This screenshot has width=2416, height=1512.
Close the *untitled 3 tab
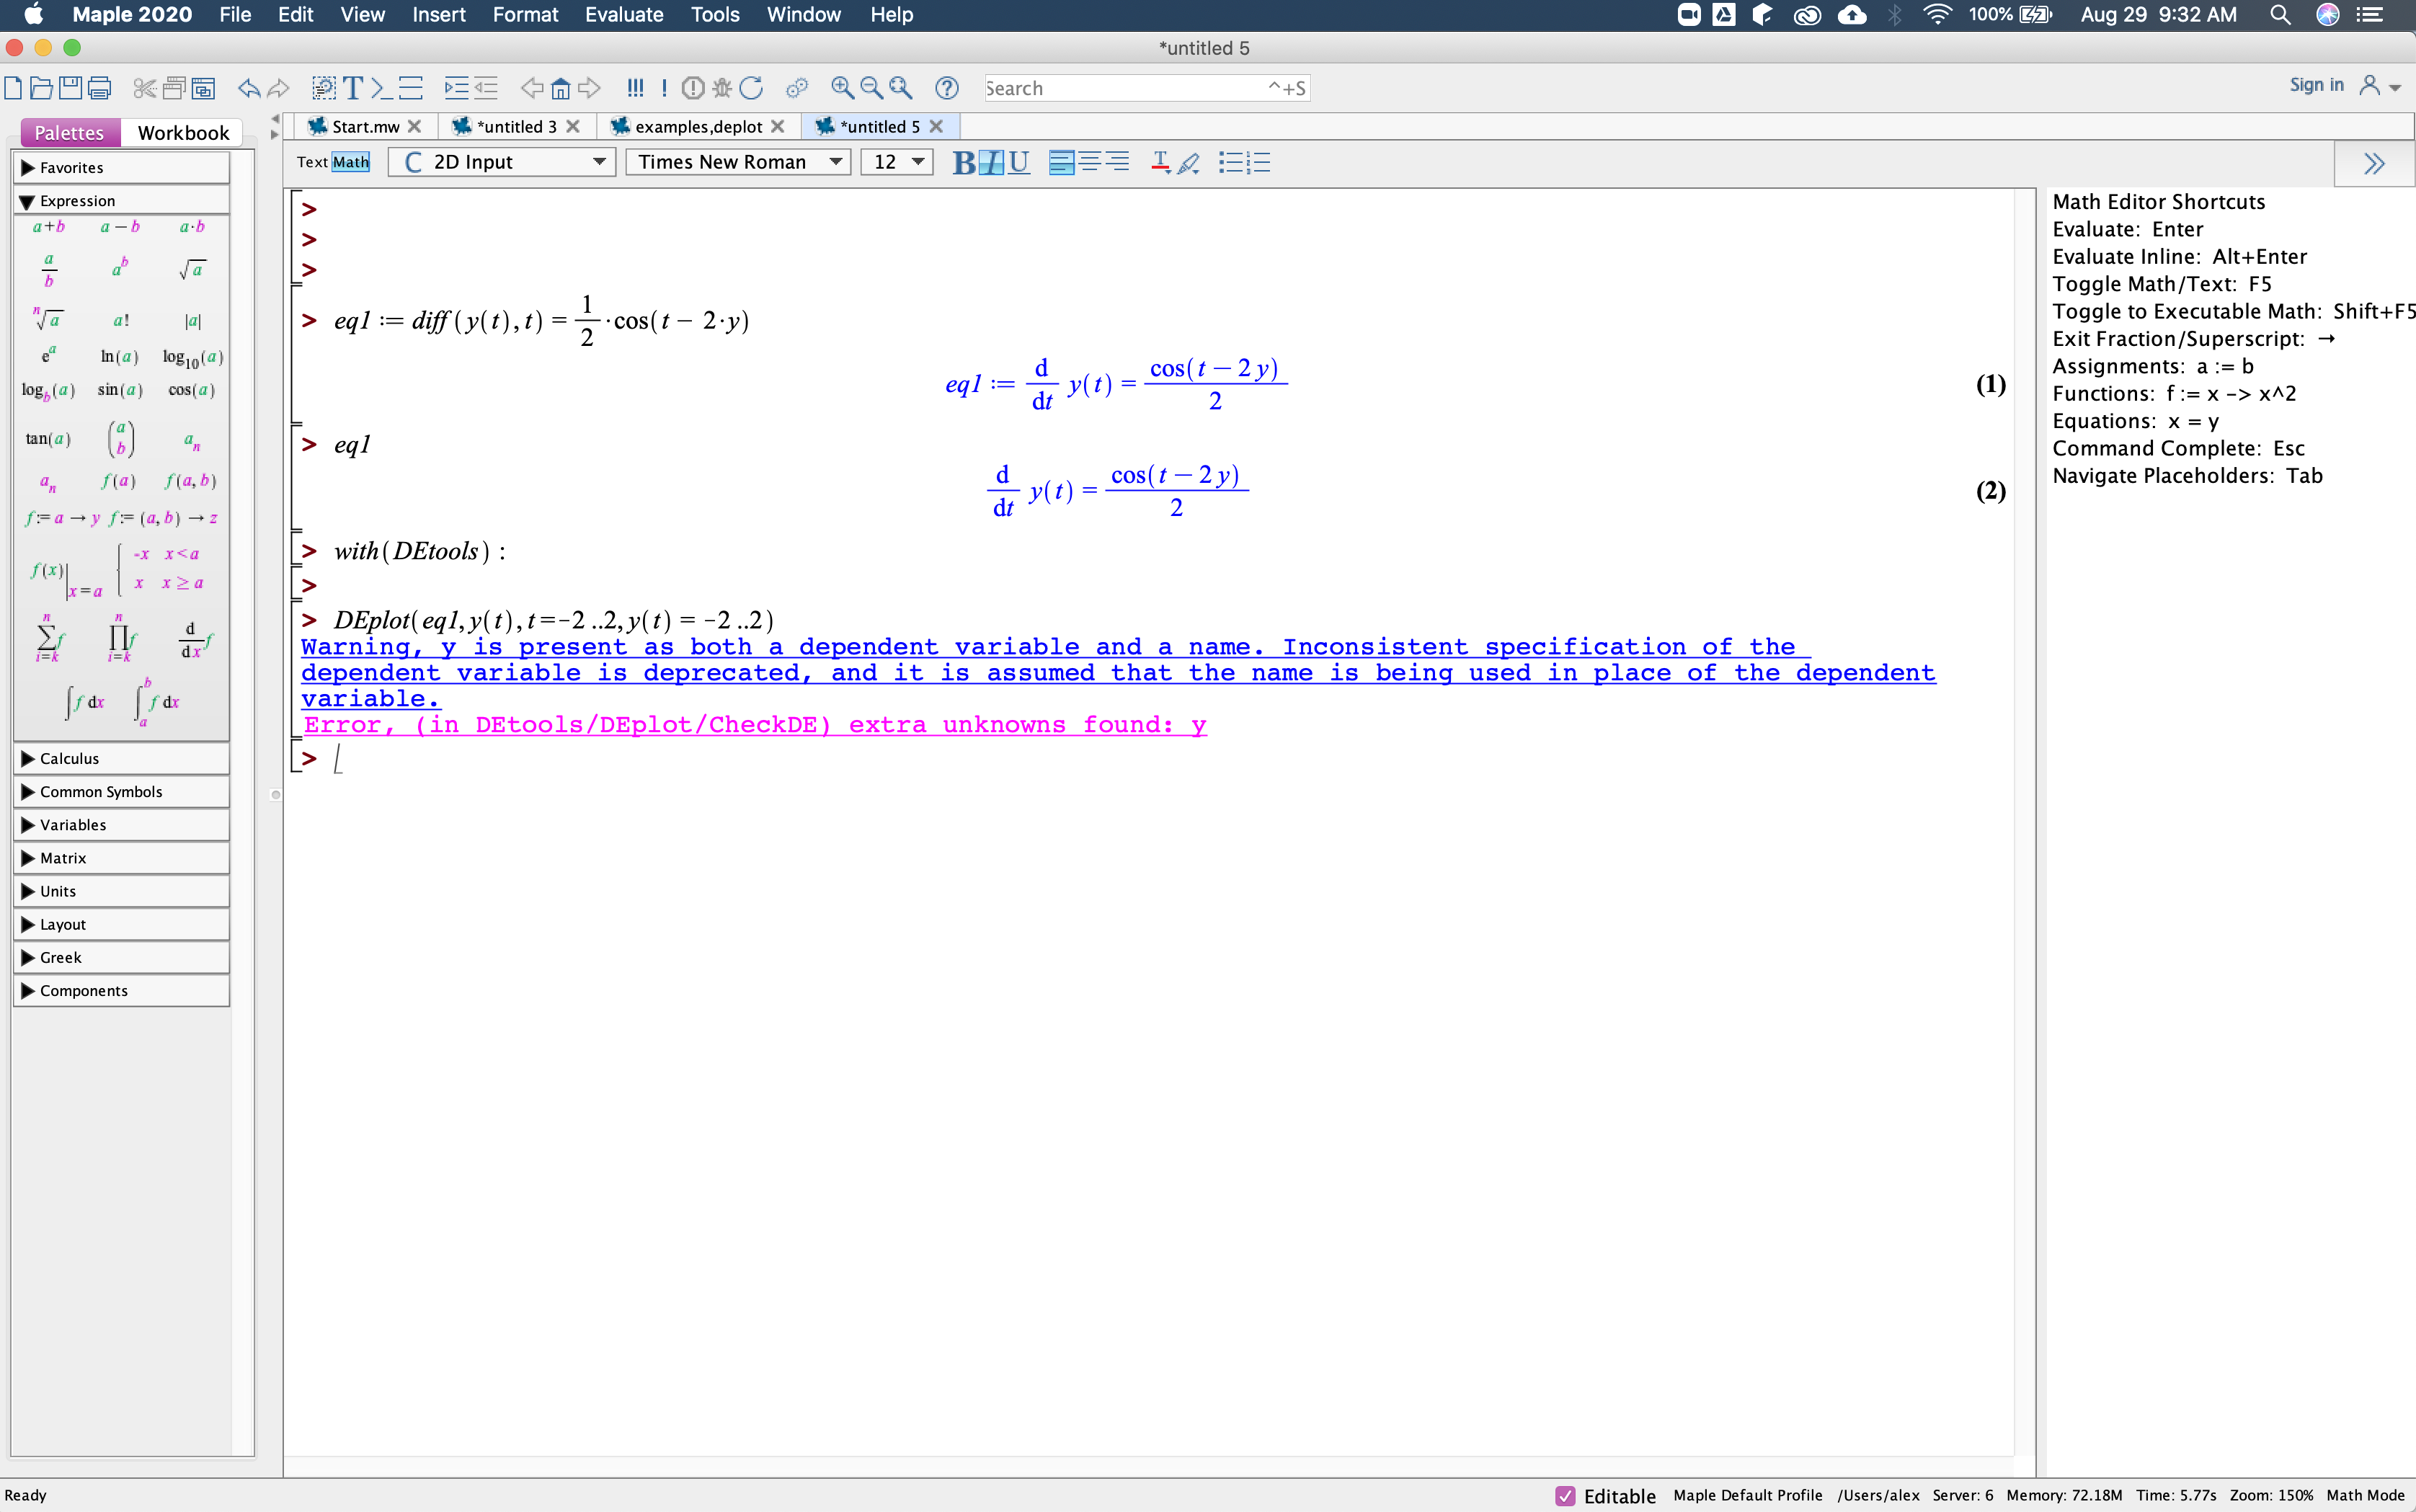point(573,127)
